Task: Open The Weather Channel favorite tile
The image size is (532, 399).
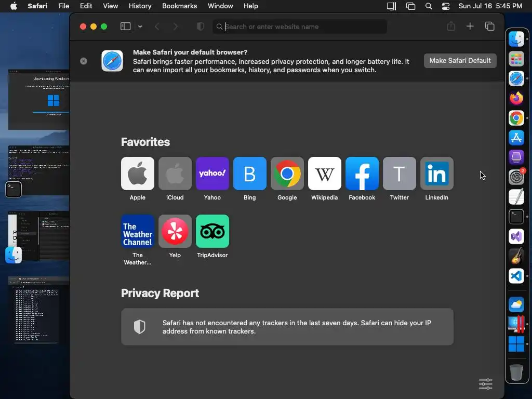Action: point(137,231)
